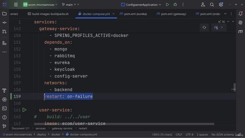Click 'user-service:' key on line 161
Image resolution: width=245 pixels, height=138 pixels.
tap(56, 110)
